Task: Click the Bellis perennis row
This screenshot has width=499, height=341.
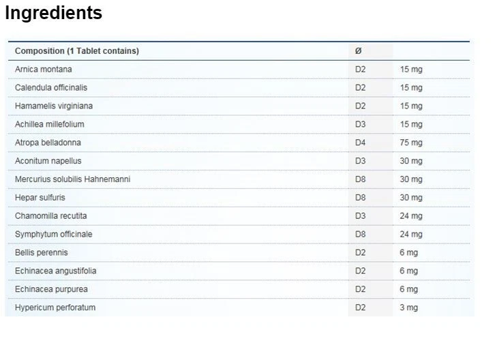Action: (x=41, y=253)
